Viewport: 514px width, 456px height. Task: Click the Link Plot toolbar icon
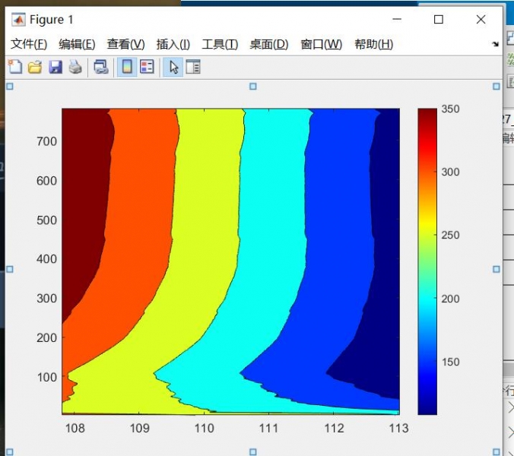(x=100, y=67)
